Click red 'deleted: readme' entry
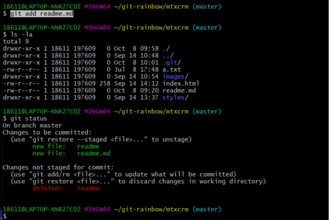 click(x=66, y=189)
